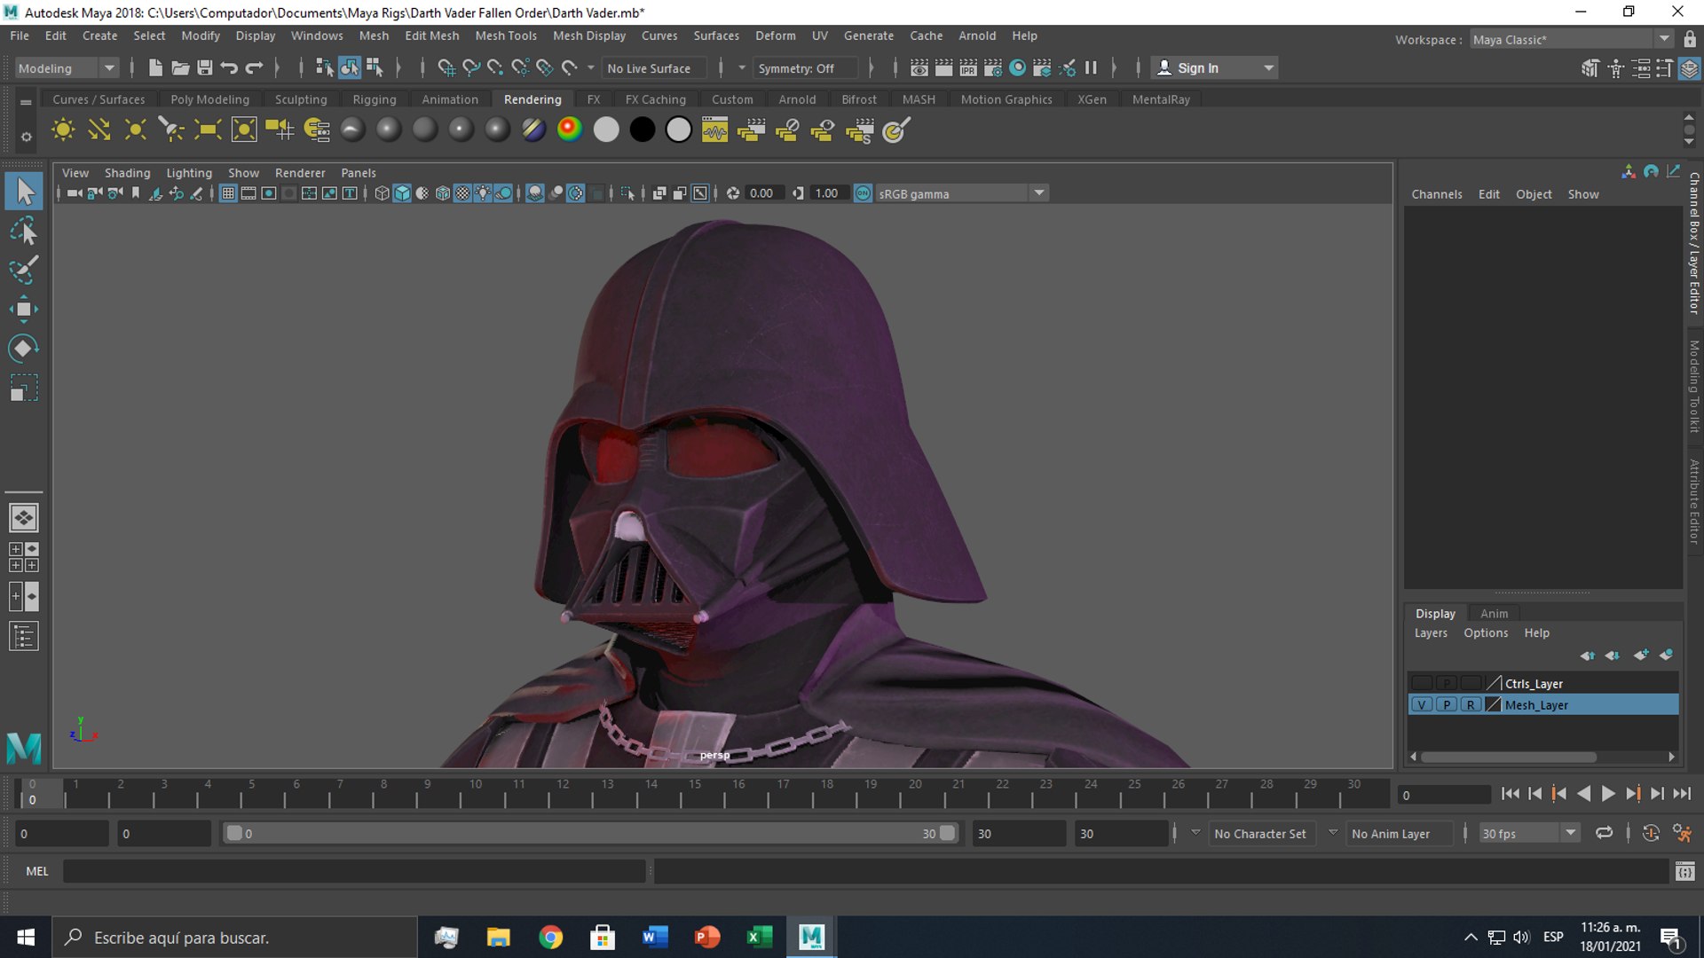Click the New Scene icon
This screenshot has height=958, width=1704.
[154, 67]
